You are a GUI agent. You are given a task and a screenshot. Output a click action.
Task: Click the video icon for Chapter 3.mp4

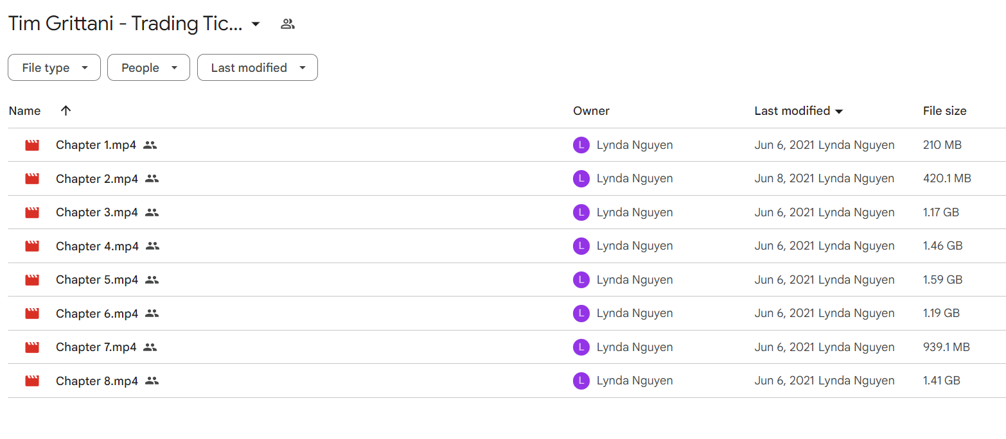[32, 212]
